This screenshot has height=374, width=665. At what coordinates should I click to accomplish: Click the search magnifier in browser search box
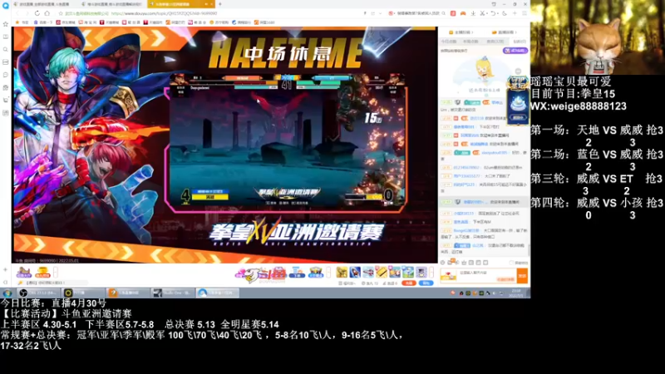[444, 13]
